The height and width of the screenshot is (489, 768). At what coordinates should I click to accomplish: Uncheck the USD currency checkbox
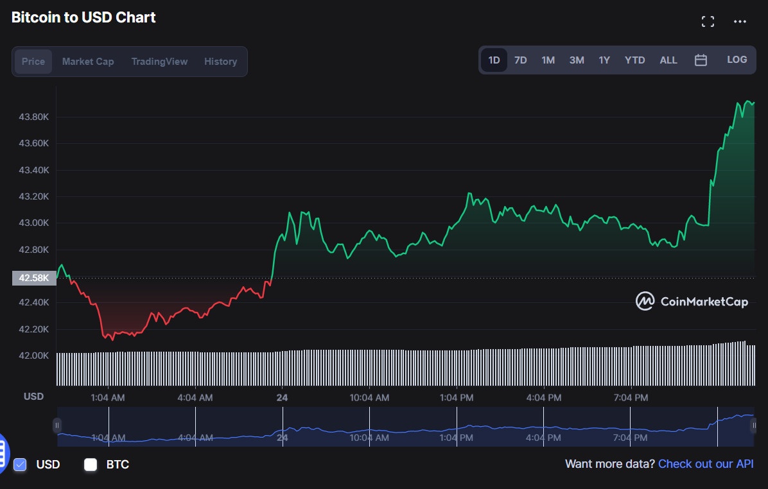[20, 465]
